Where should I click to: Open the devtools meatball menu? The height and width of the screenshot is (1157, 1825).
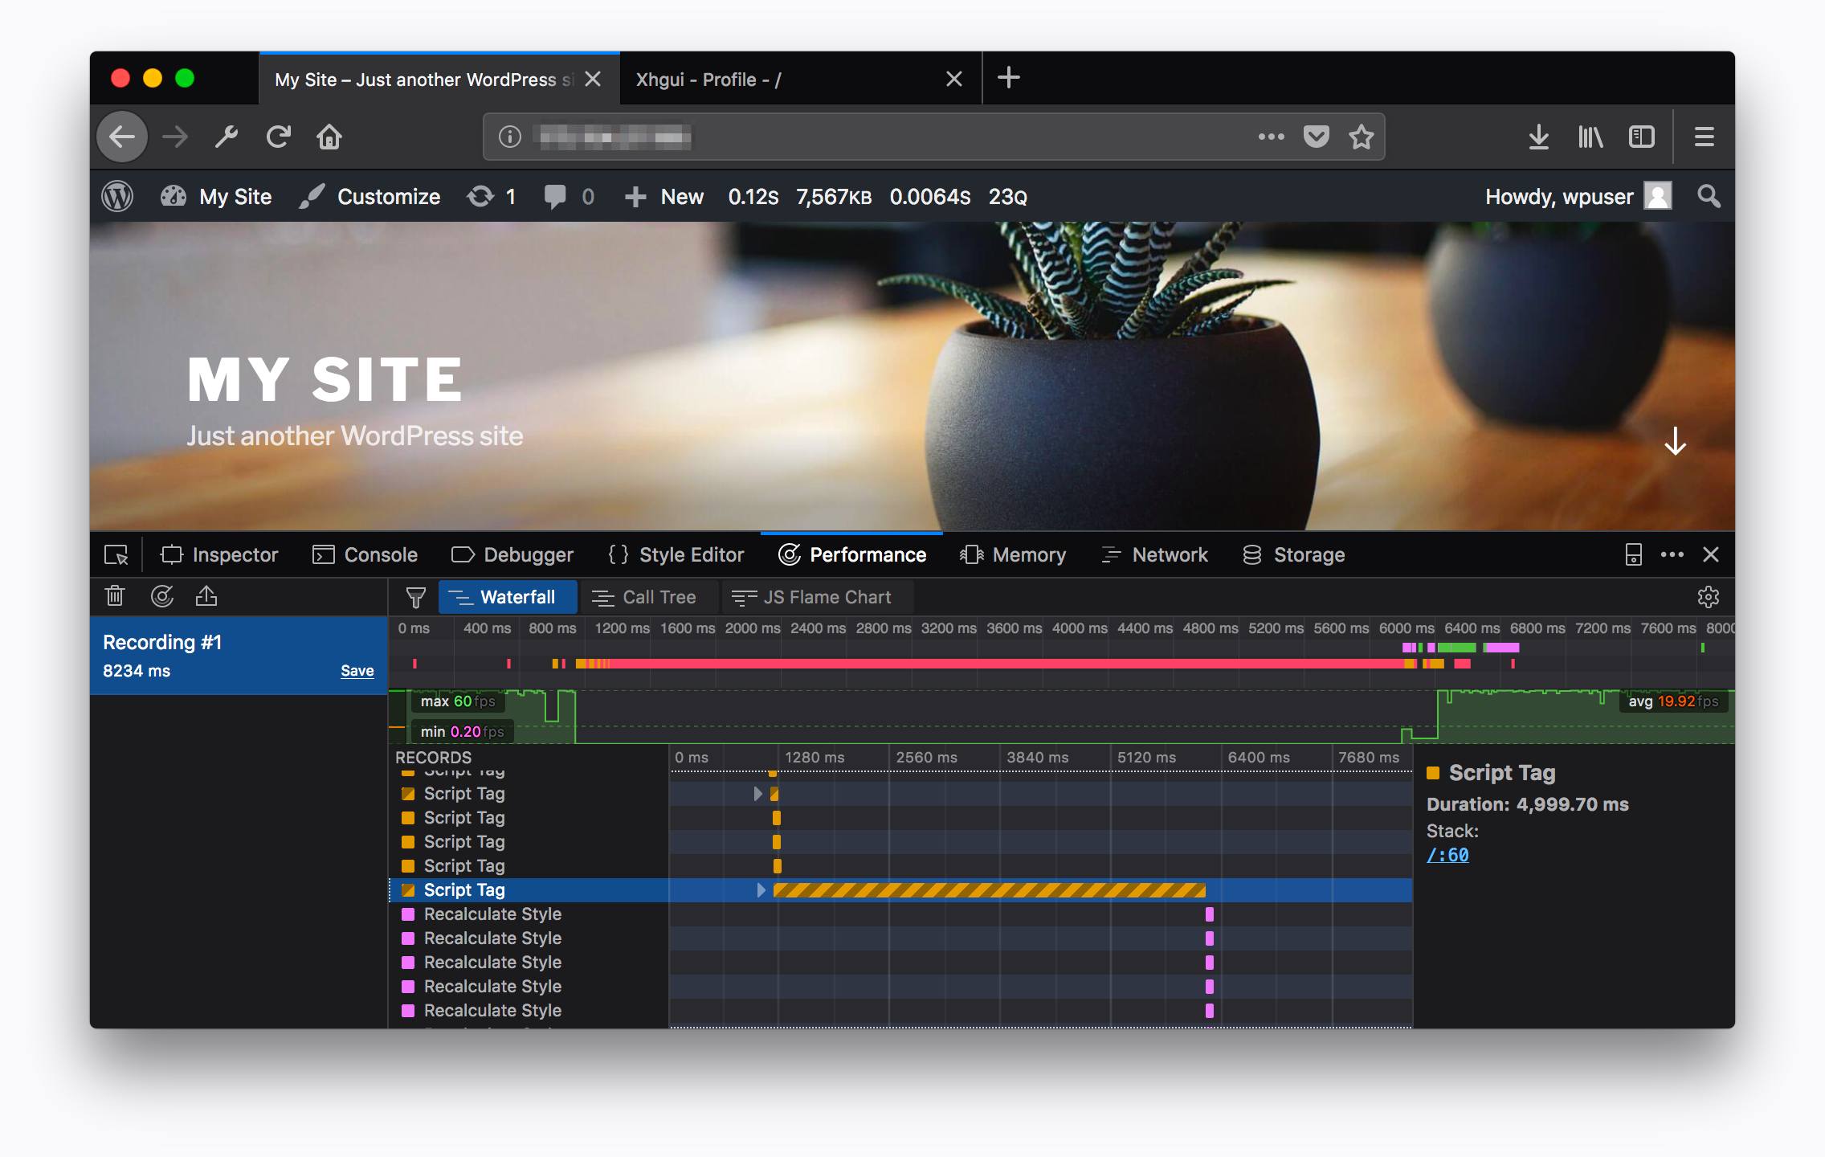pos(1672,554)
